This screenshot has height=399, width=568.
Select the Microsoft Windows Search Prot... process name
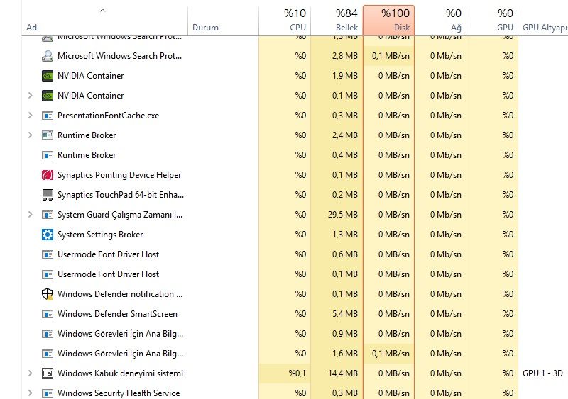coord(119,56)
